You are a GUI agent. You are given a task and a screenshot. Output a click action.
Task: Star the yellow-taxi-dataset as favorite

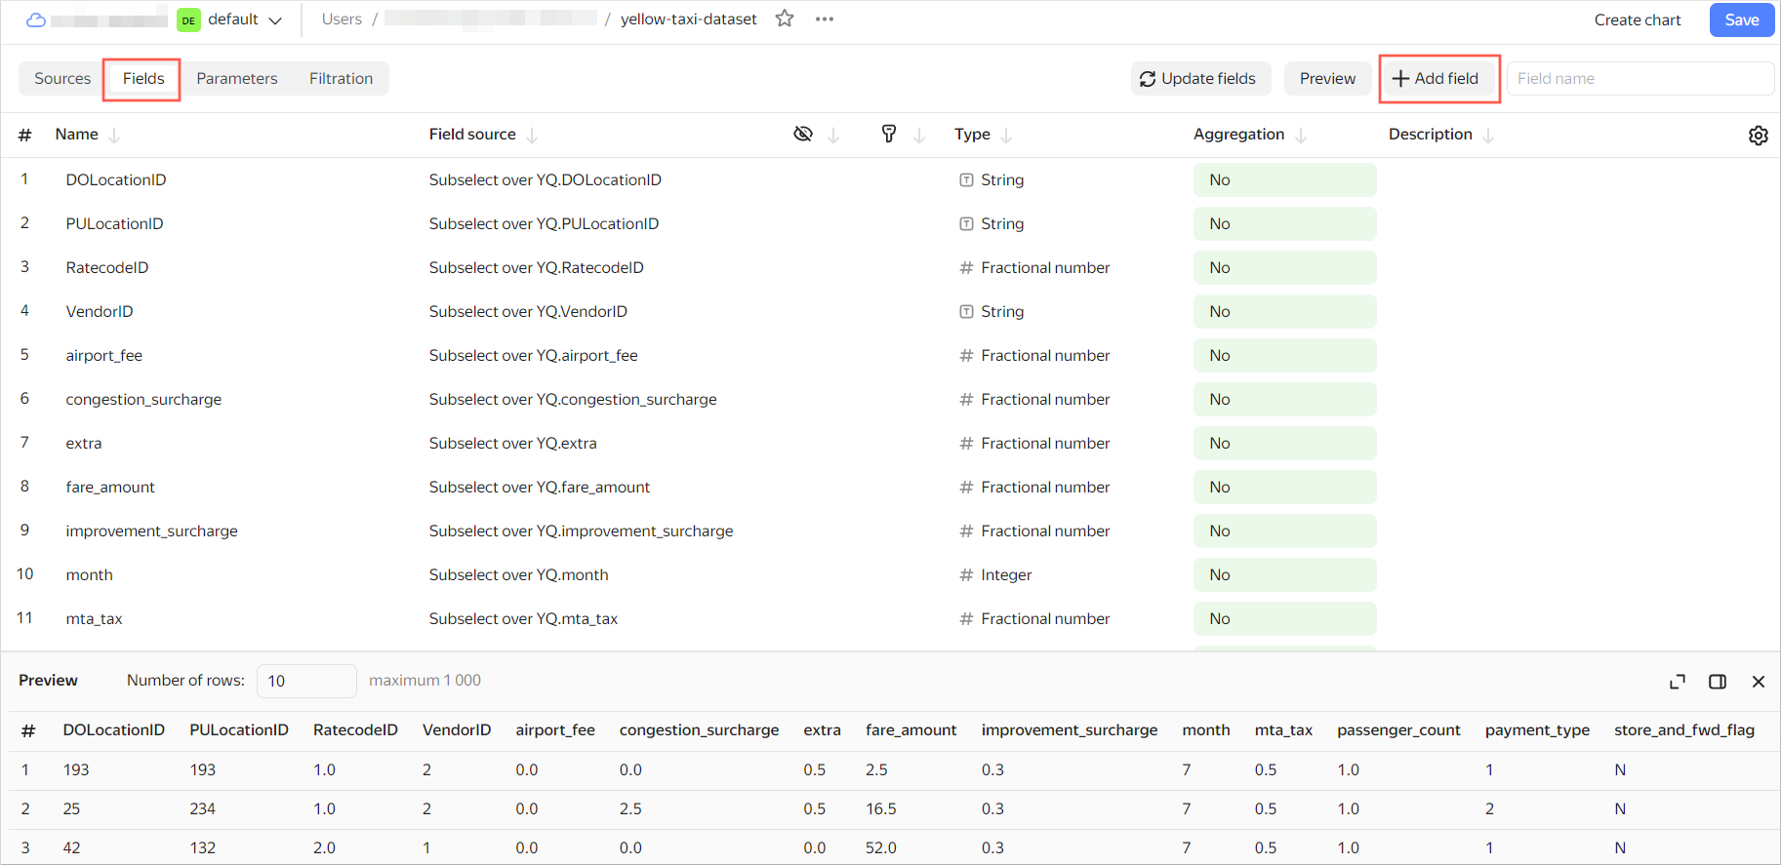coord(785,19)
